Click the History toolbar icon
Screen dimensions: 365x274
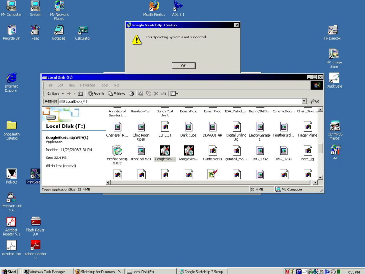tap(132, 94)
